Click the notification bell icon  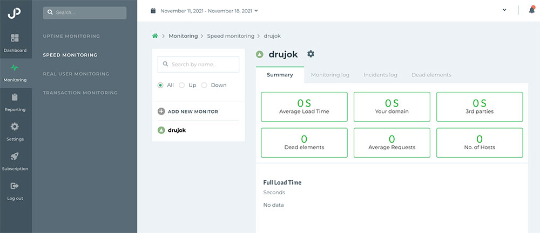[532, 10]
